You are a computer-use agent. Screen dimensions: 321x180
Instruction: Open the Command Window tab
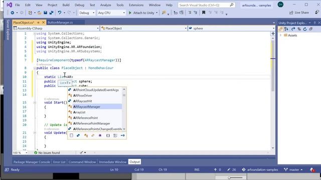(x=82, y=162)
